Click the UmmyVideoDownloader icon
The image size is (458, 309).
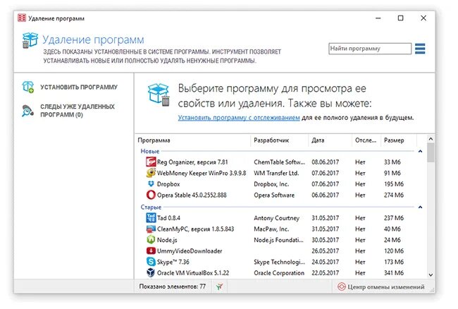[x=151, y=251]
